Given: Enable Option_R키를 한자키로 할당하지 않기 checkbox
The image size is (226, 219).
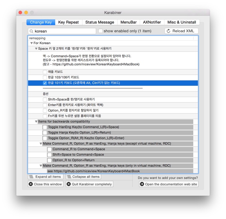Looking at the screenshot, I should click(45, 110).
